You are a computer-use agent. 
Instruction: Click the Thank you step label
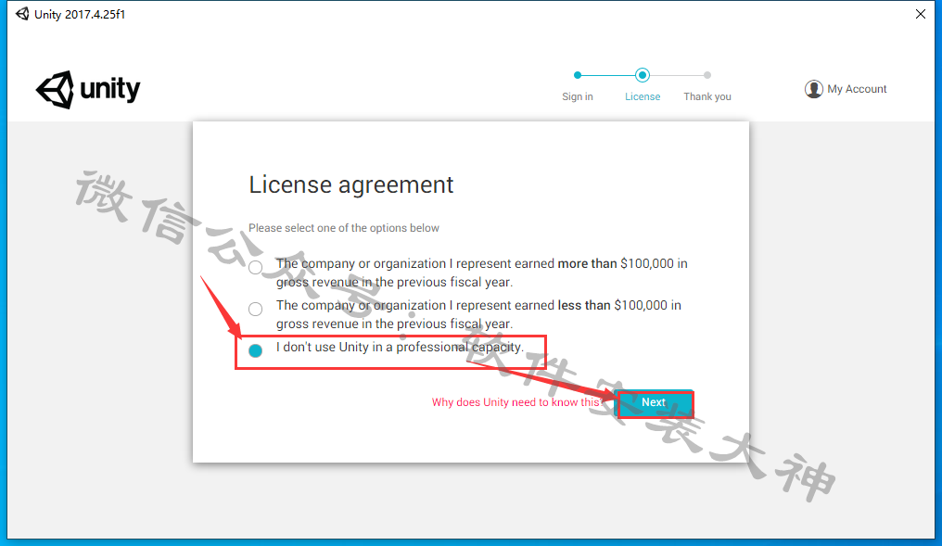(707, 96)
